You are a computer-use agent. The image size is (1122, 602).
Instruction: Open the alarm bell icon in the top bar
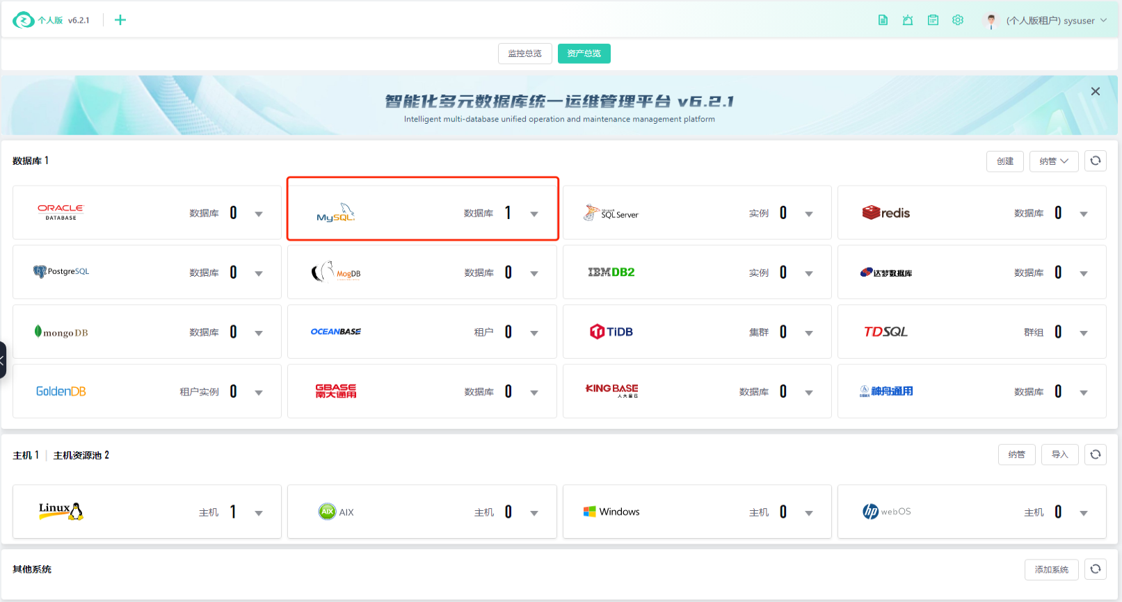click(x=908, y=20)
